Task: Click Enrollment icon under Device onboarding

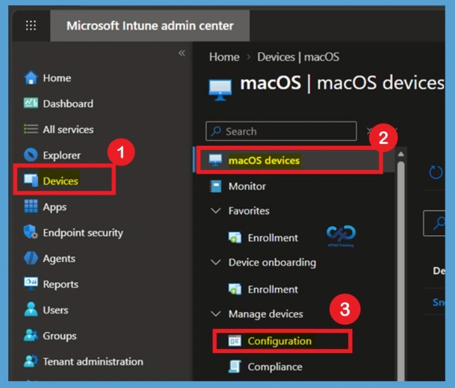Action: click(235, 289)
